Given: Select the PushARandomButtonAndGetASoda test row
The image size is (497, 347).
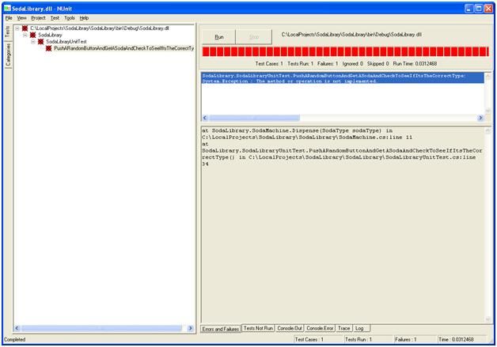Looking at the screenshot, I should coord(124,48).
